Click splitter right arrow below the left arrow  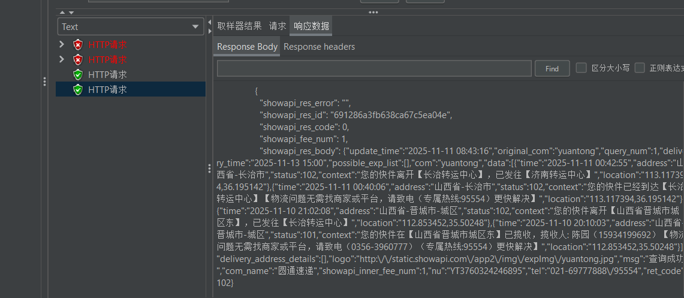coord(210,31)
